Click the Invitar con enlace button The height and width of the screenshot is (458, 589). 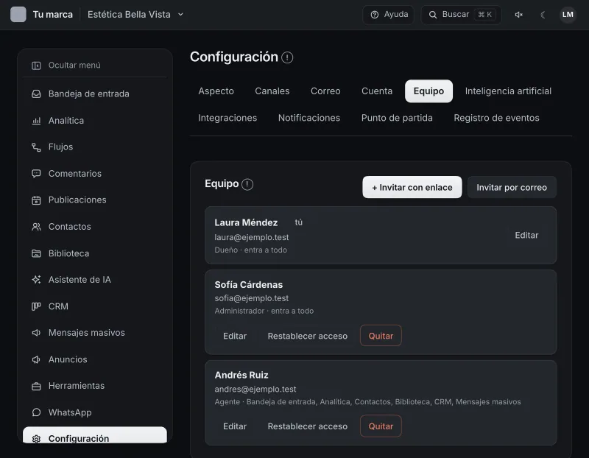click(412, 187)
